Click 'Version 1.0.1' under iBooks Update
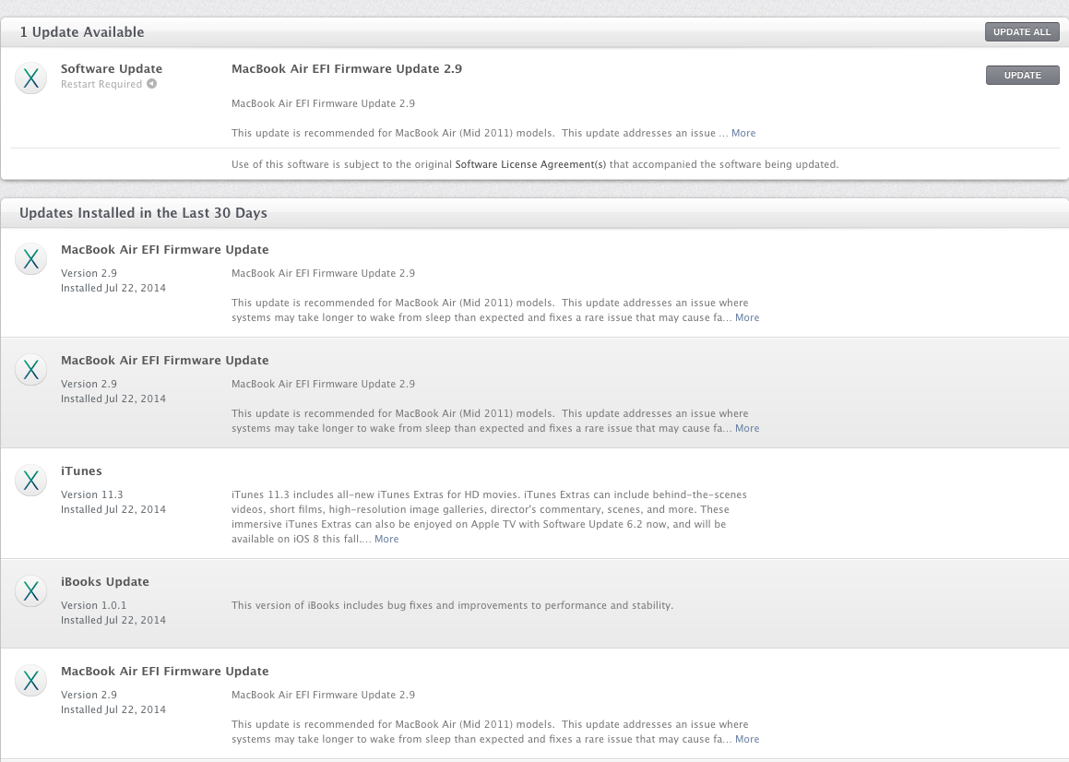Viewport: 1069px width, 762px height. tap(93, 605)
